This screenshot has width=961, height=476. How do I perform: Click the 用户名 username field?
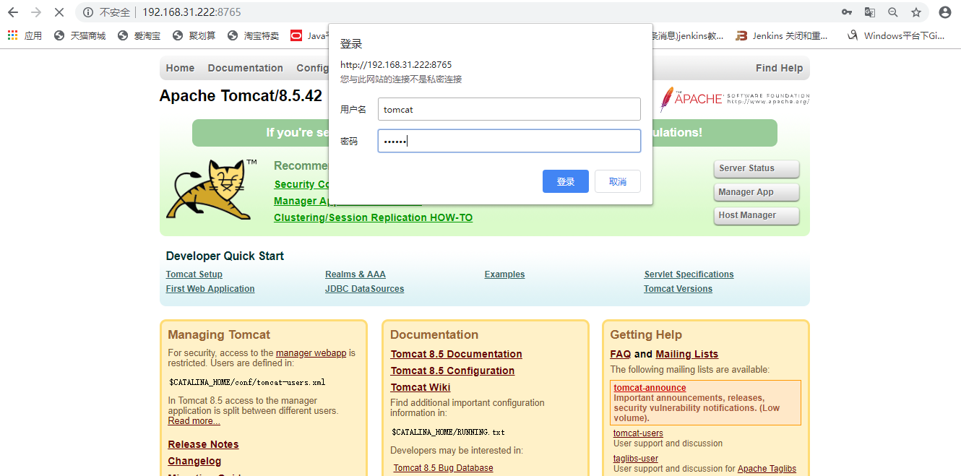click(x=509, y=109)
